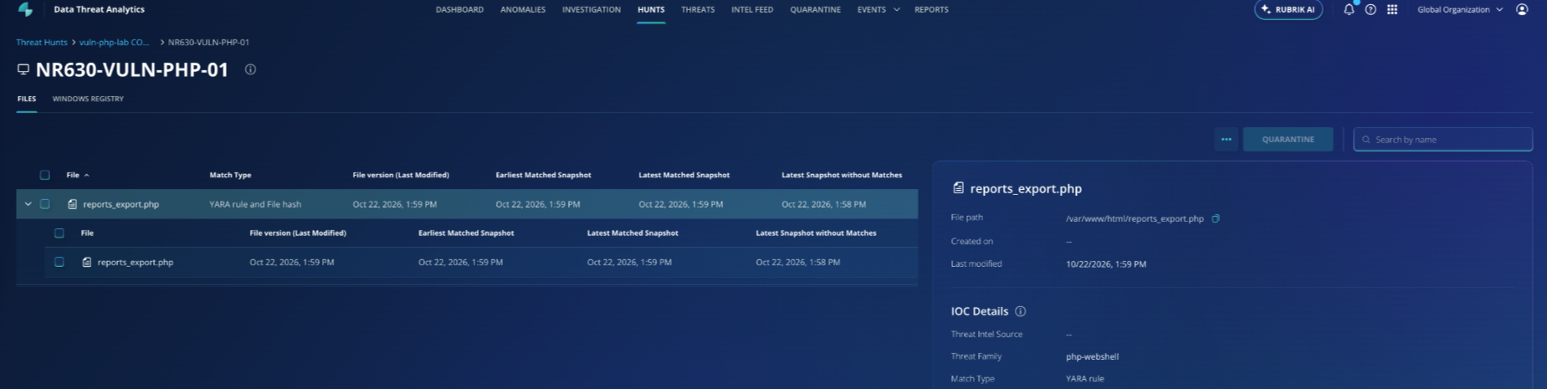Open the apps grid icon
This screenshot has width=1547, height=389.
tap(1392, 10)
